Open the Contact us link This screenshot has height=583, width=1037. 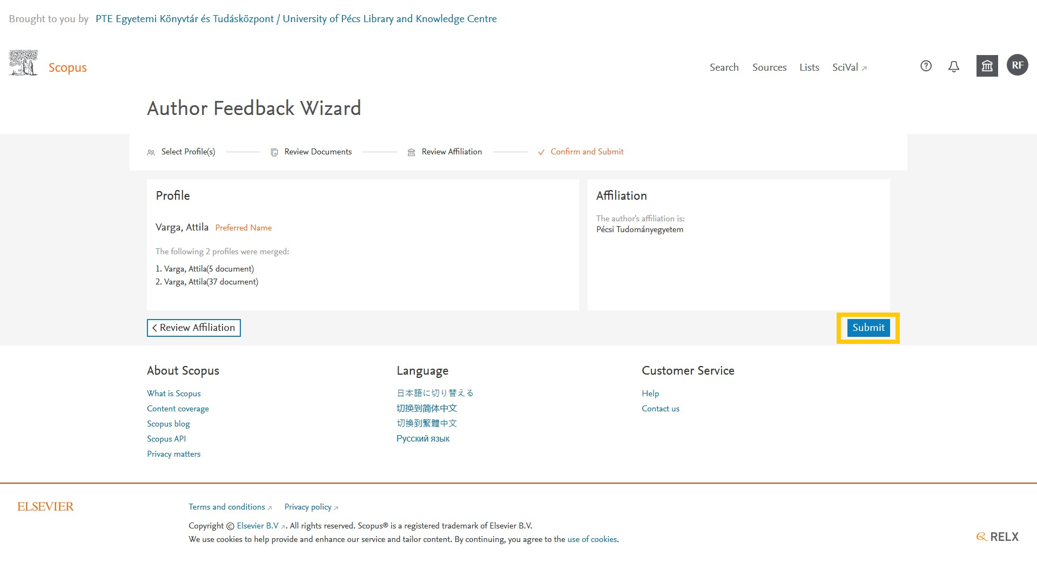point(661,409)
